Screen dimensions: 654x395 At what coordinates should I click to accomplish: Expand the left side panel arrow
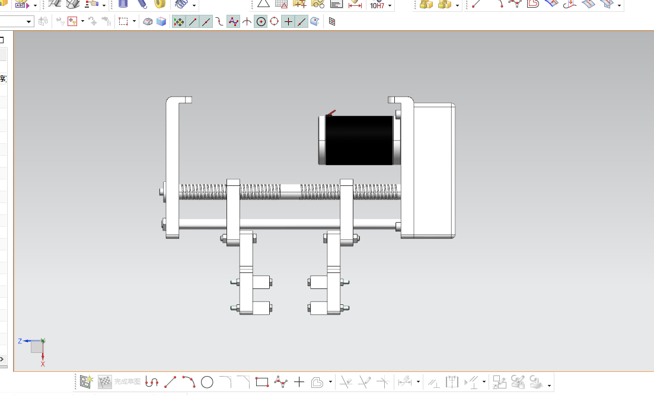[x=2, y=359]
